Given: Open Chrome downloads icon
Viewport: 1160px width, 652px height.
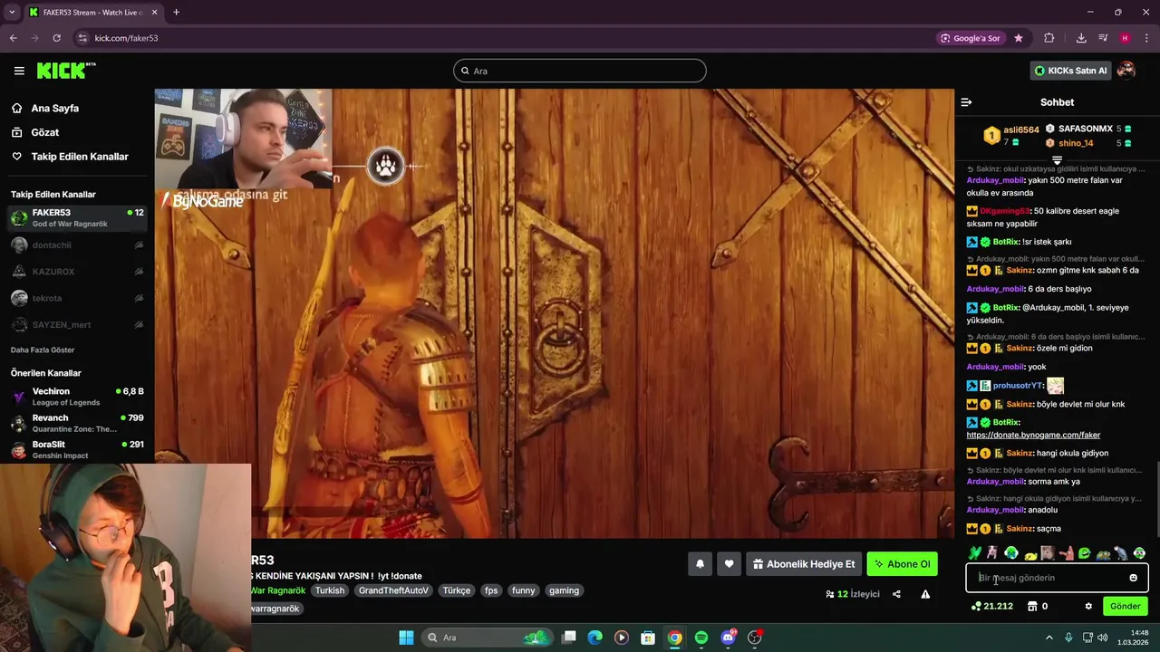Looking at the screenshot, I should pyautogui.click(x=1081, y=38).
